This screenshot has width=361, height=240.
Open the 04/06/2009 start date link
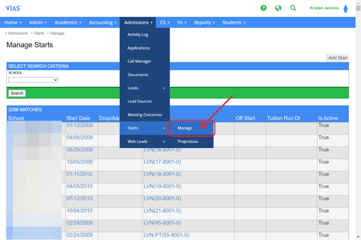coord(79,138)
